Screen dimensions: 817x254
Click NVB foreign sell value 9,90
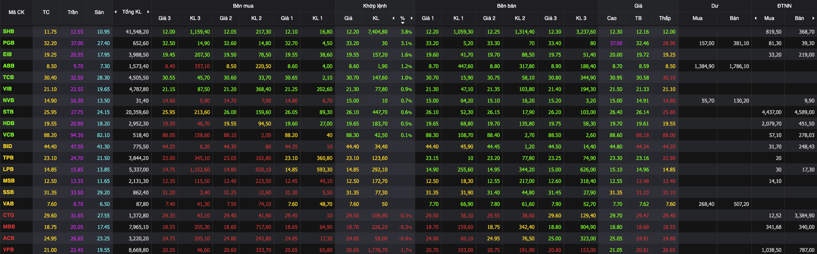coord(809,101)
